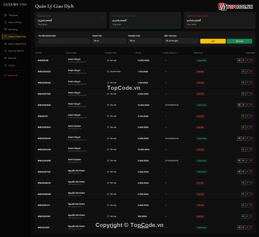The image size is (259, 237).
Task: Export transactions with the Excel button
Action: [239, 41]
